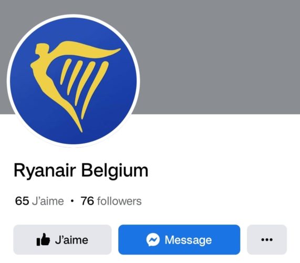View the 65 J'aime likes count
Viewport: 300px width, 263px height.
(x=39, y=201)
